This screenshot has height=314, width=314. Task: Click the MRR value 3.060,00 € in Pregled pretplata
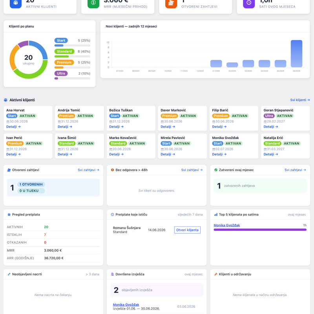pyautogui.click(x=53, y=250)
